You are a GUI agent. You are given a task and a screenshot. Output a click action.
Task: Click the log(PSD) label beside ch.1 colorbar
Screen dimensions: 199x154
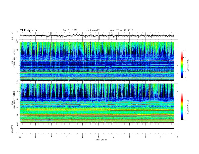pos(188,66)
